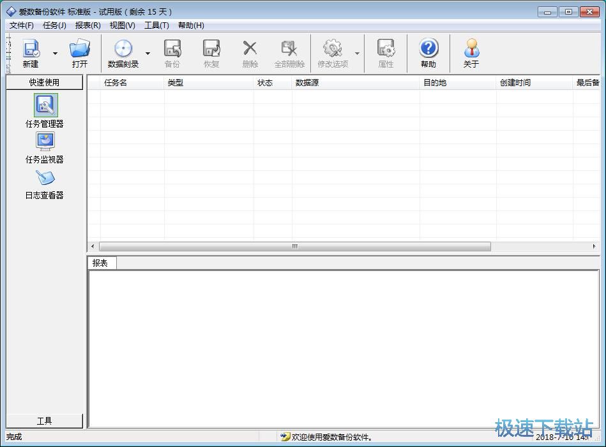606x447 pixels.
Task: Click the 状态 column header
Action: click(273, 83)
